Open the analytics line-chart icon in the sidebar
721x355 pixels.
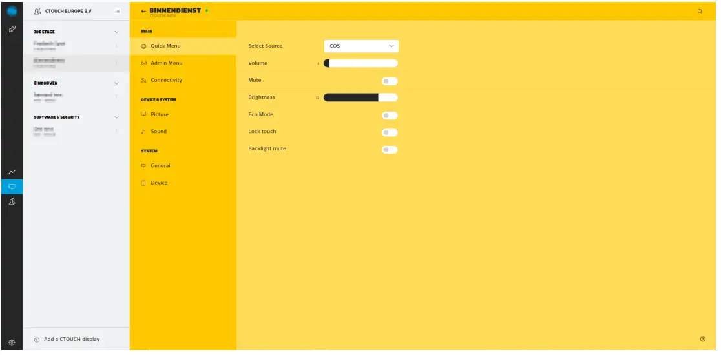click(12, 172)
